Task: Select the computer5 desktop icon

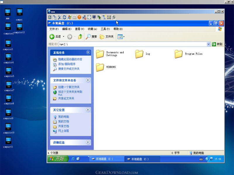Action: pos(9,72)
